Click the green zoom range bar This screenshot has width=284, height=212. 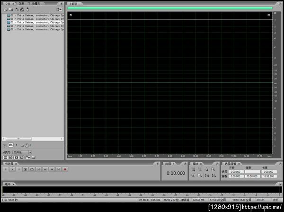[170, 8]
